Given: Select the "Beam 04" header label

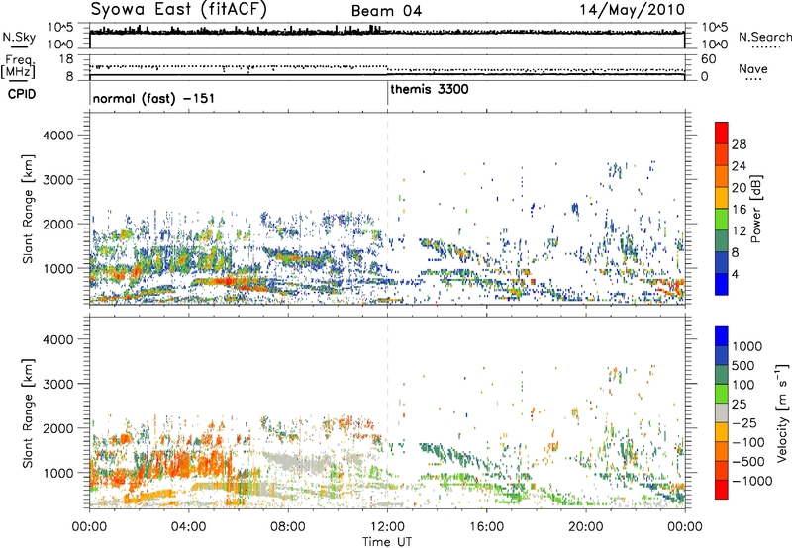Looking at the screenshot, I should pos(386,11).
